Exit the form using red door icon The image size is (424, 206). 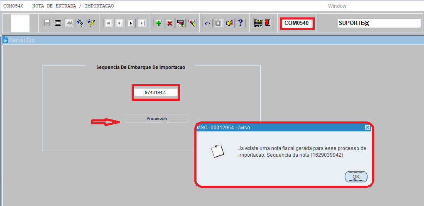point(268,23)
